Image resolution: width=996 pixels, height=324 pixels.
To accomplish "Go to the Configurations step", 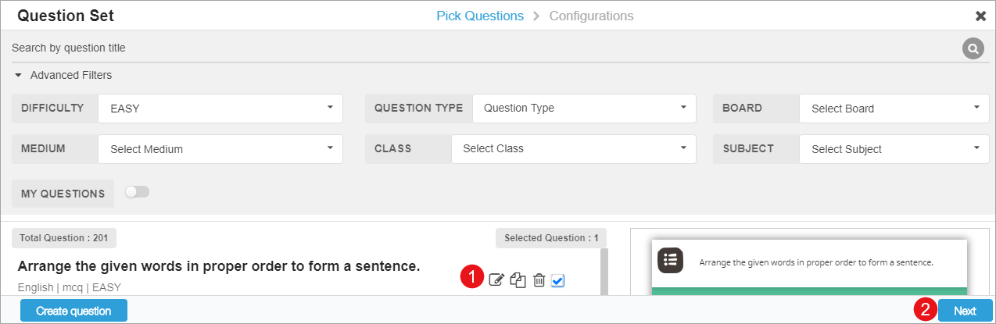I will (591, 16).
